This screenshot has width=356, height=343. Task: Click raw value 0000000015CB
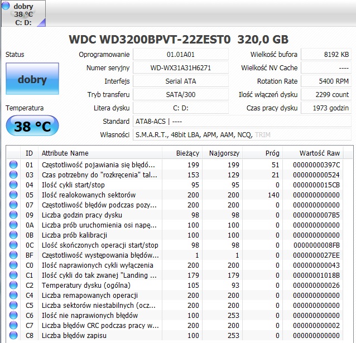coord(316,185)
